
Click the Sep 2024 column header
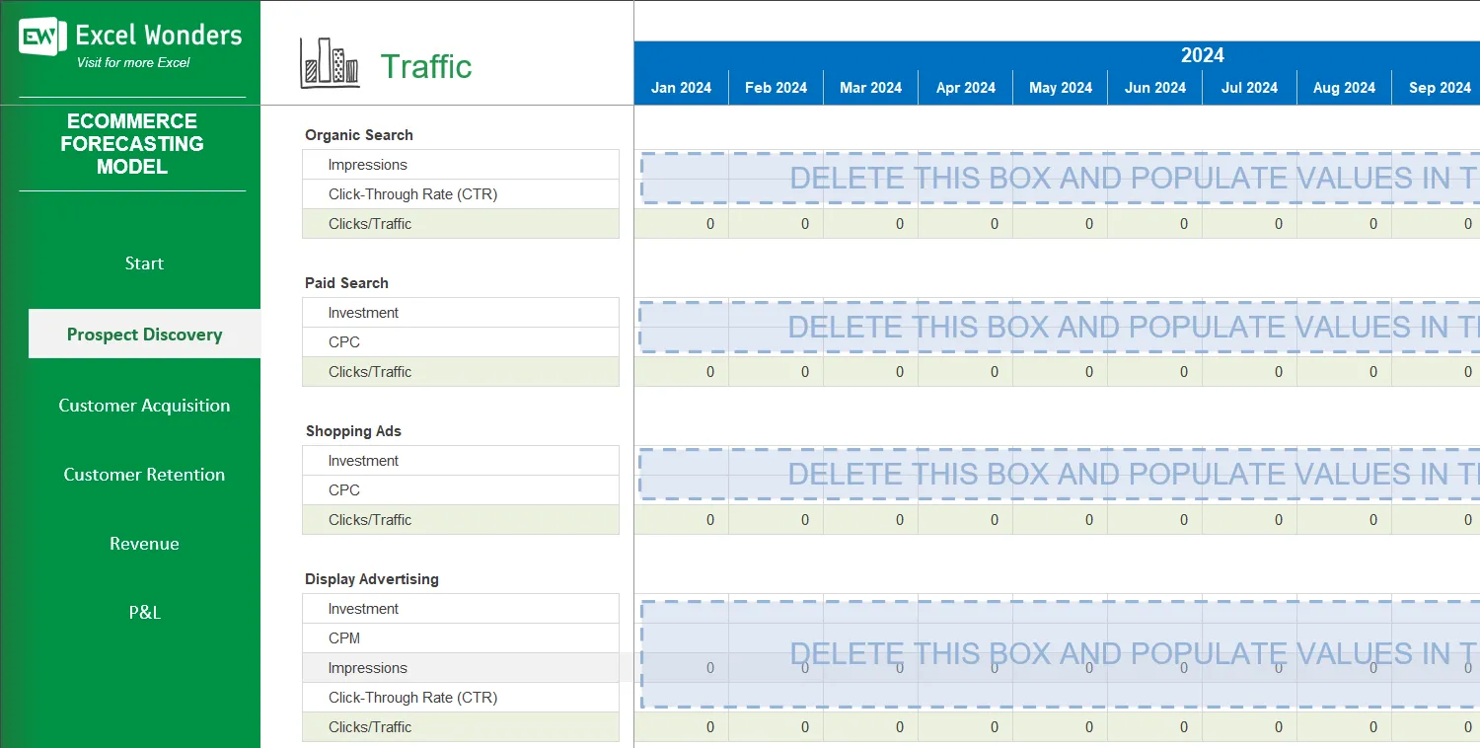pos(1439,87)
